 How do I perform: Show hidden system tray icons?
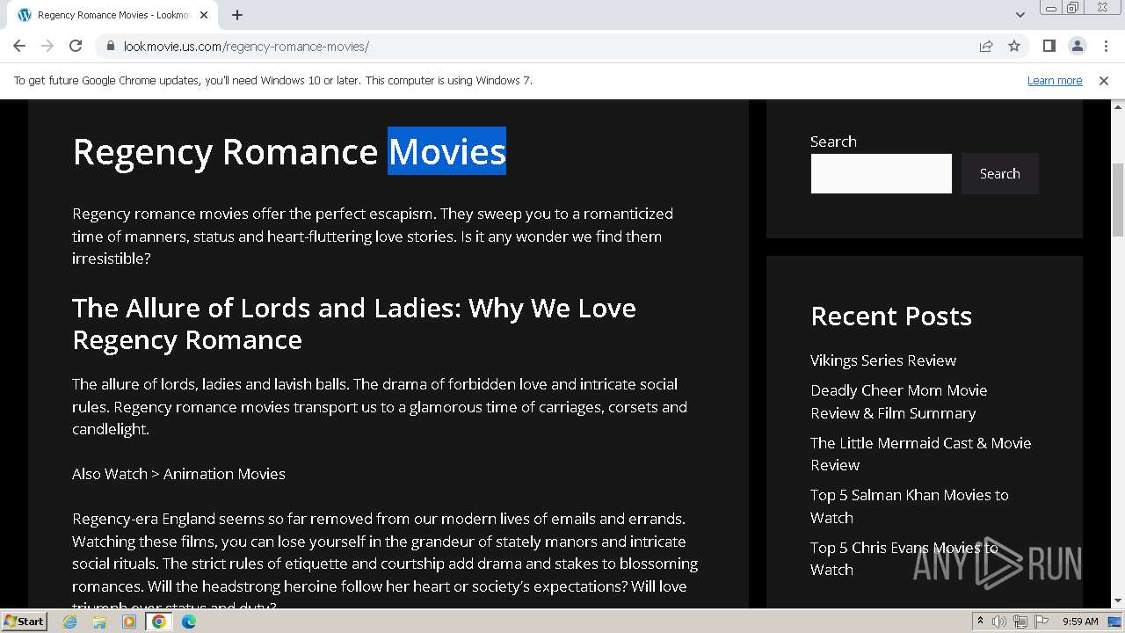(980, 622)
